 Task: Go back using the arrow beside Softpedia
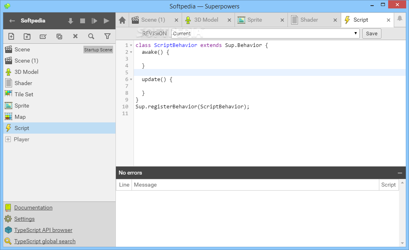[12, 20]
